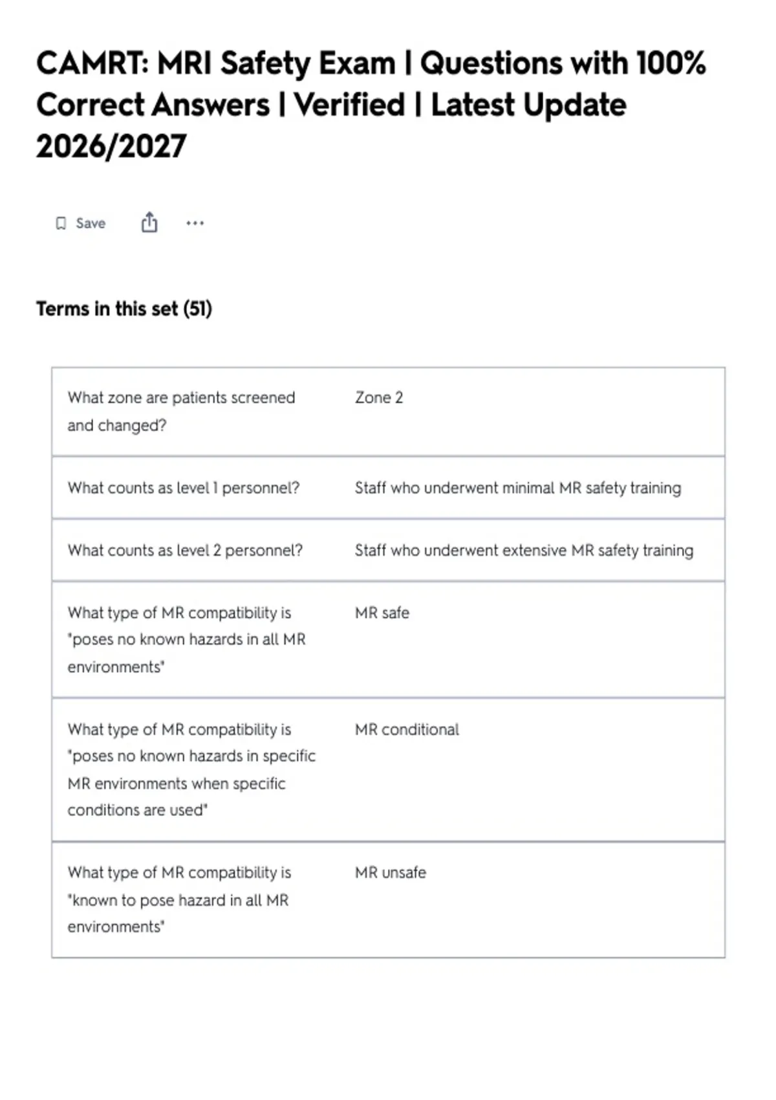Click the Save bookmark icon

point(61,223)
